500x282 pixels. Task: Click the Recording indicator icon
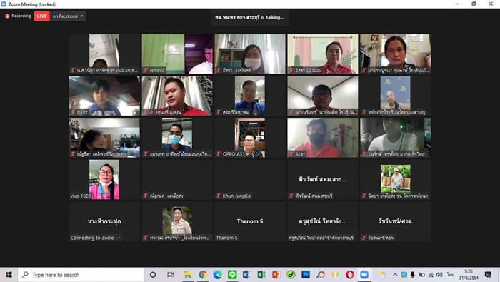click(7, 16)
